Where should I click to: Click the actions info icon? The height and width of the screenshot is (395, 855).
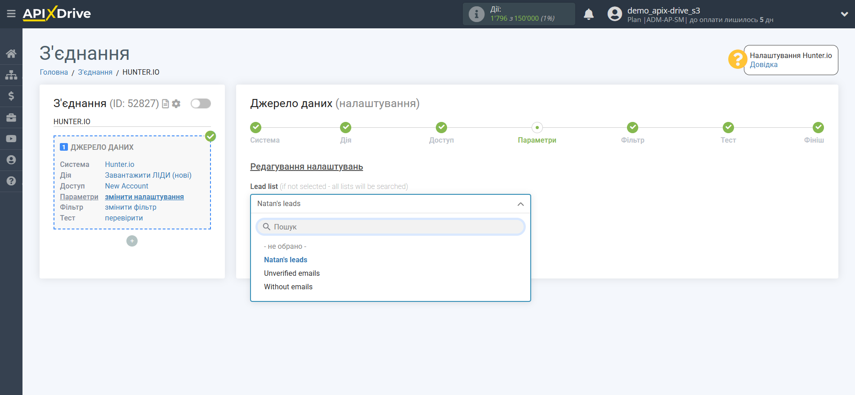point(476,14)
